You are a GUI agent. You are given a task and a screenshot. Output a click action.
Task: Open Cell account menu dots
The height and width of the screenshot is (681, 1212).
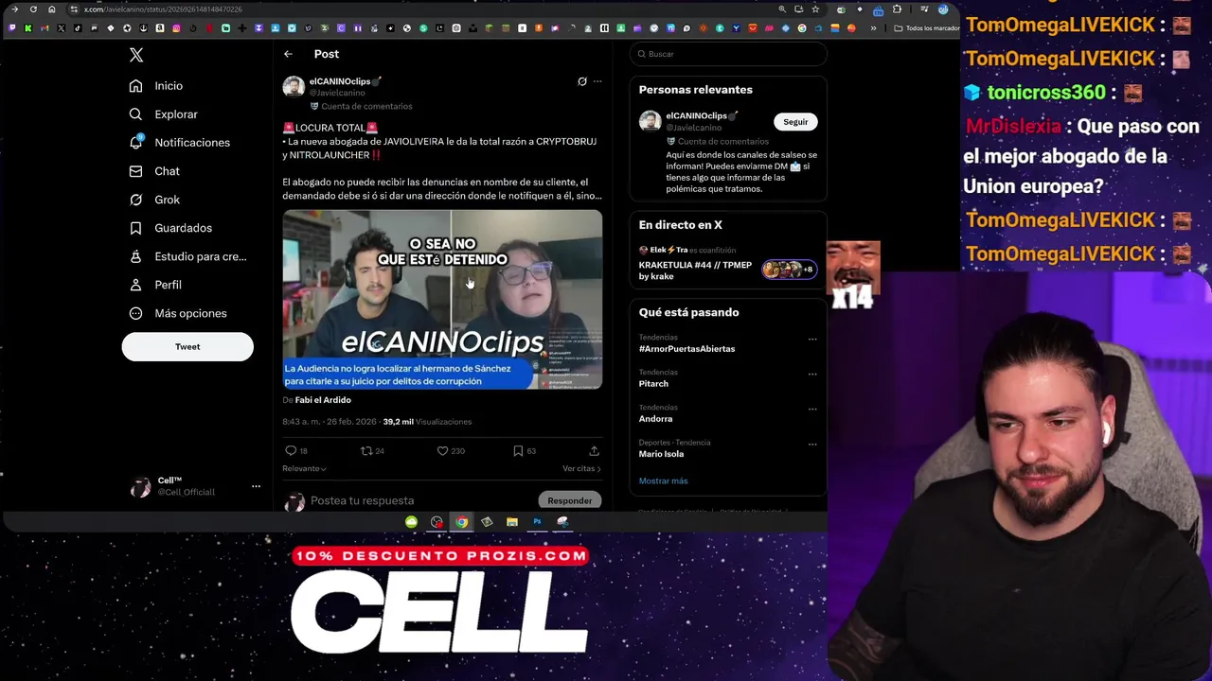(256, 486)
